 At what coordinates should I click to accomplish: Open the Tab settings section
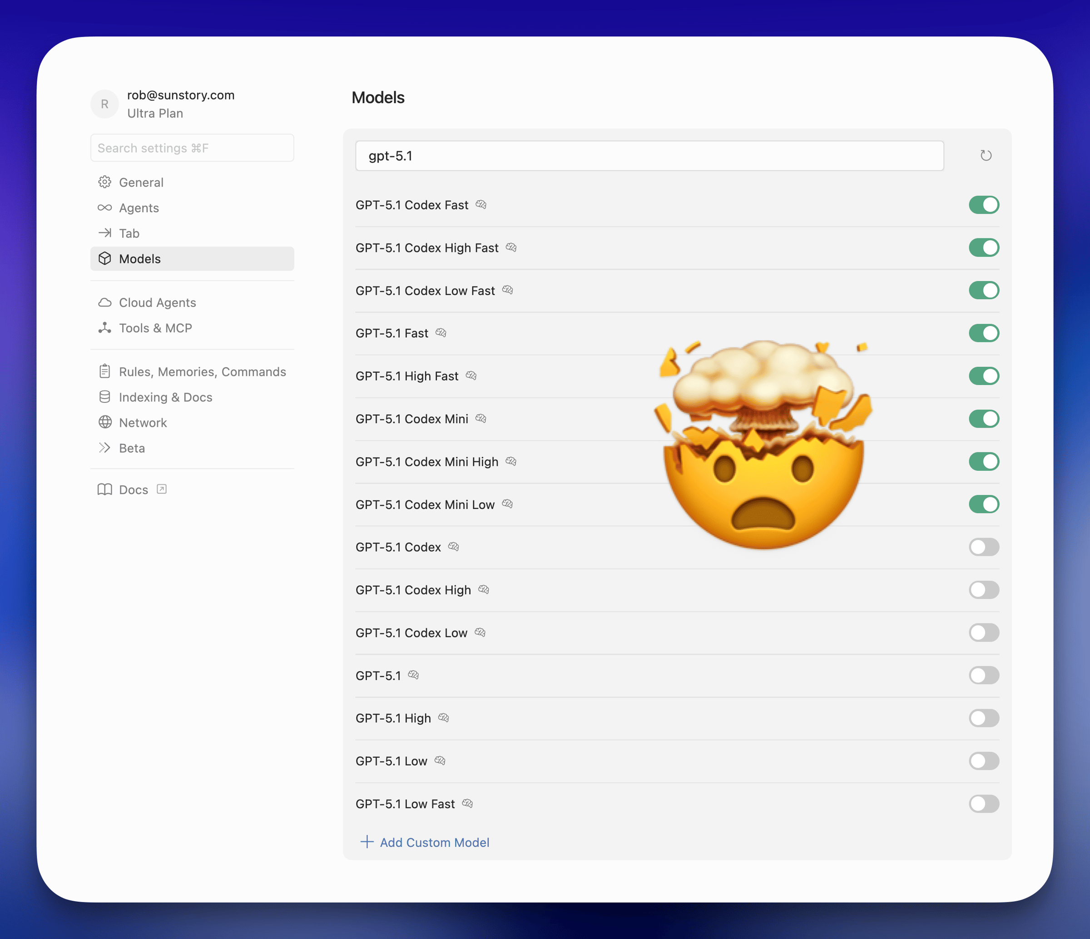coord(129,233)
